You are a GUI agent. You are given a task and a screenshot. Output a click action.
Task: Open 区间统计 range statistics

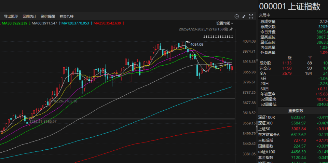[x=29, y=16]
